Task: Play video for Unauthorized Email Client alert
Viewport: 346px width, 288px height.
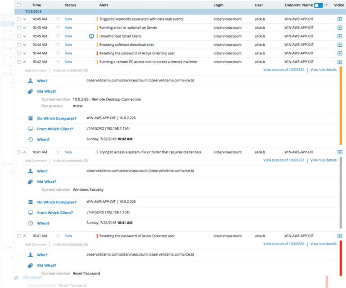Action: [340, 36]
